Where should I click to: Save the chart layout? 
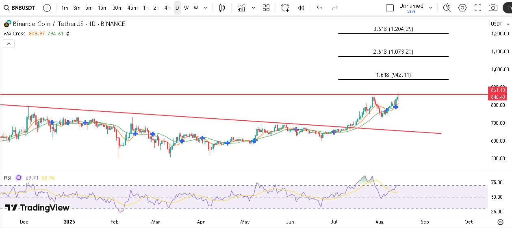tap(411, 11)
